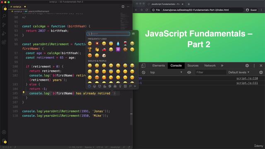Insert the wine glass emoji
265x149 pixels.
point(125,43)
